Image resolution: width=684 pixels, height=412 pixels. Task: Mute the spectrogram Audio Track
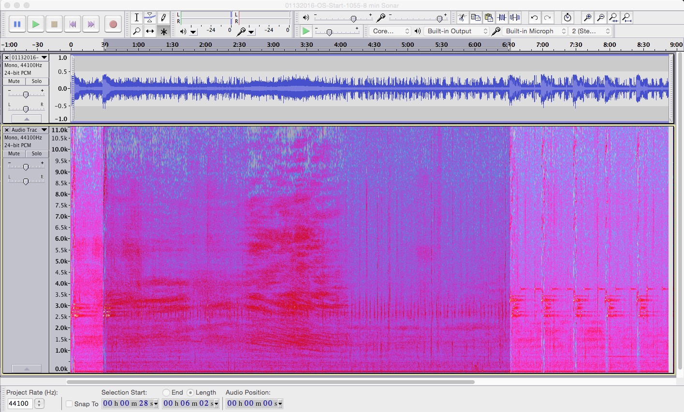(14, 154)
